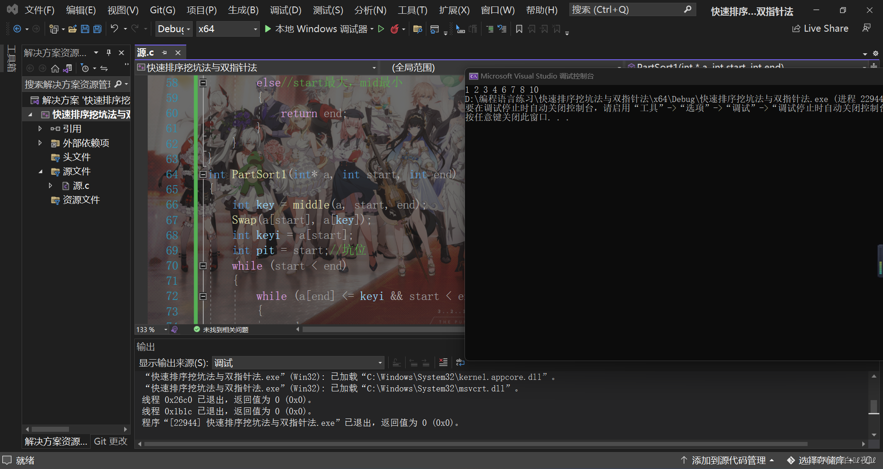Image resolution: width=883 pixels, height=469 pixels.
Task: Collapse the inner while outline at line 72
Action: 203,296
